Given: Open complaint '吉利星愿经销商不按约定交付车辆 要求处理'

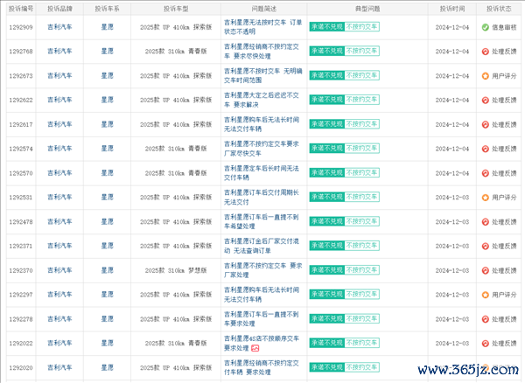Looking at the screenshot, I should tap(262, 367).
